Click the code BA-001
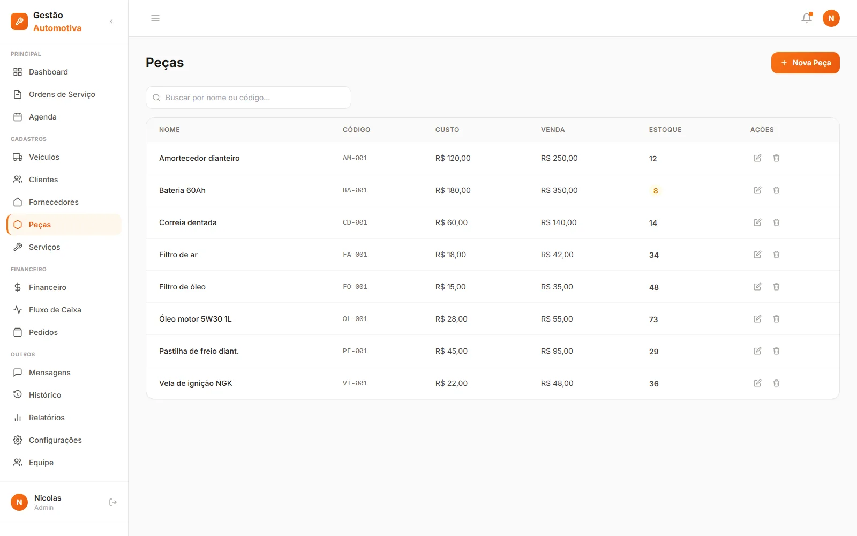The height and width of the screenshot is (536, 857). (355, 190)
